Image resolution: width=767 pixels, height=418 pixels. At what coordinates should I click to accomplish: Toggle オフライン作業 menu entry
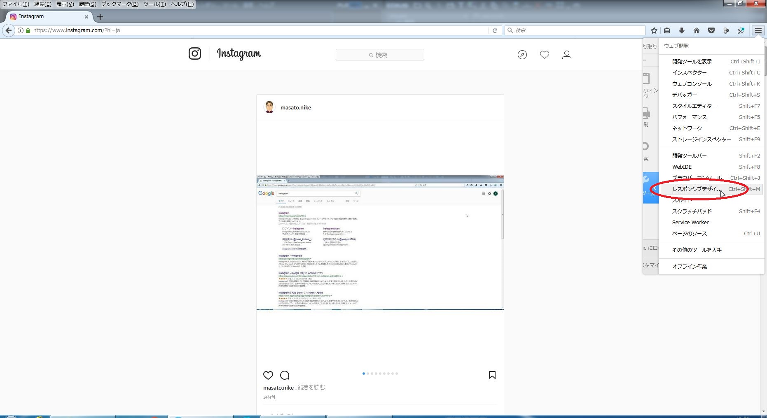point(712,266)
